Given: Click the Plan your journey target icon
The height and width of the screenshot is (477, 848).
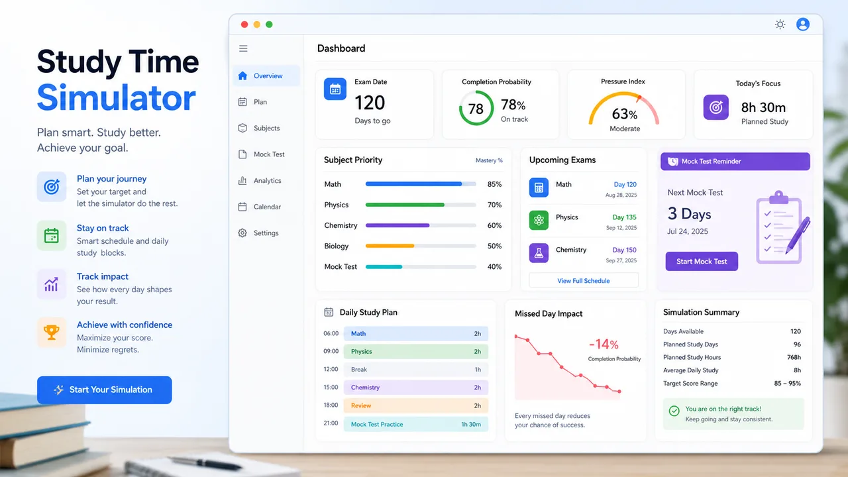Looking at the screenshot, I should 52,187.
